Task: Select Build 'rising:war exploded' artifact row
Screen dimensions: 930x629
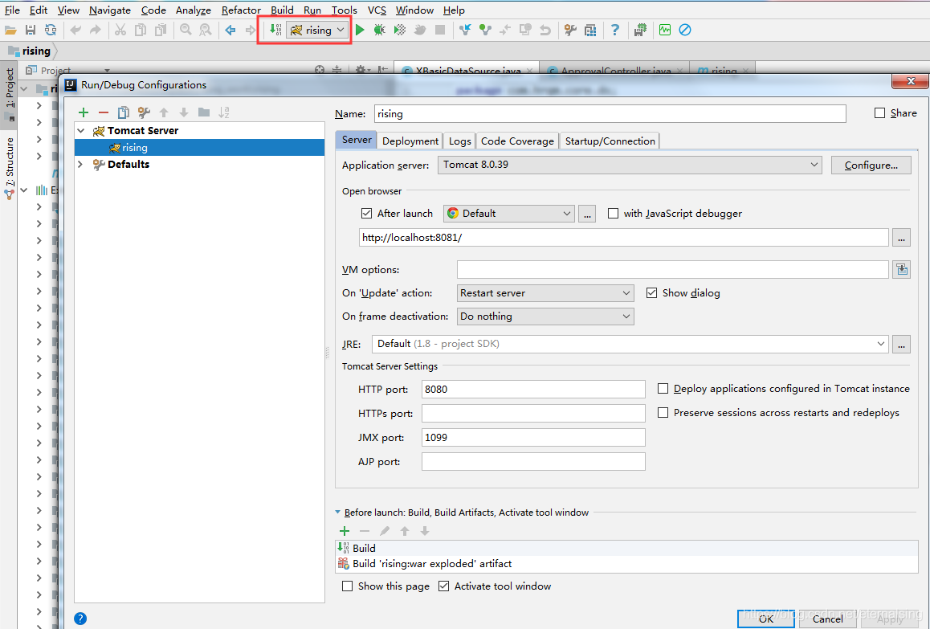Action: tap(626, 564)
